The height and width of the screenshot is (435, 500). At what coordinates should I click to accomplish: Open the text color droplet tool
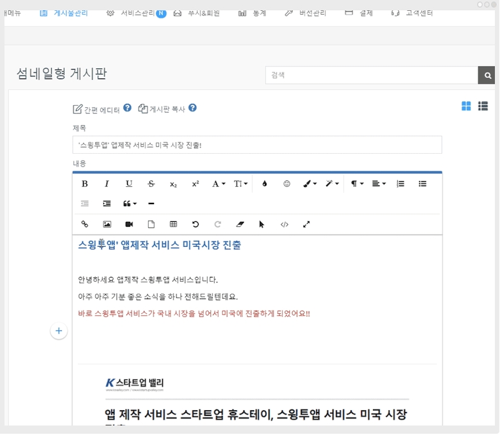pos(264,184)
